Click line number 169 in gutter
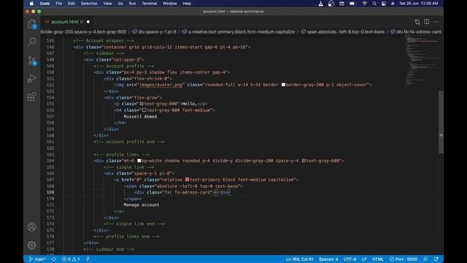This screenshot has height=263, width=467. [50, 192]
